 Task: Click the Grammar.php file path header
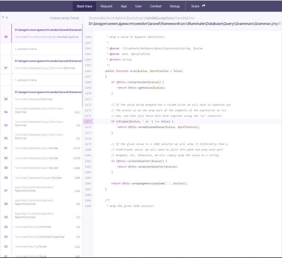click(x=185, y=24)
